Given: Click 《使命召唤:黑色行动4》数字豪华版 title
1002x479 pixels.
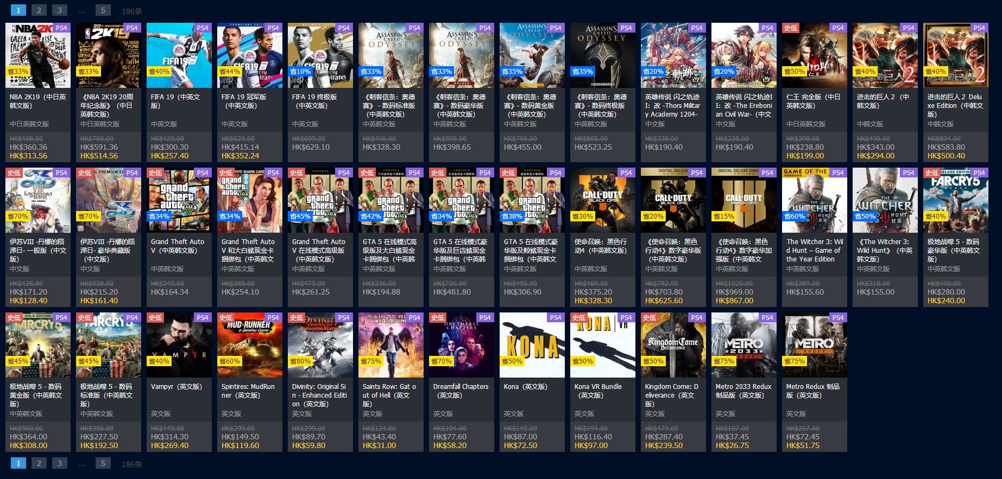Looking at the screenshot, I should tap(673, 250).
